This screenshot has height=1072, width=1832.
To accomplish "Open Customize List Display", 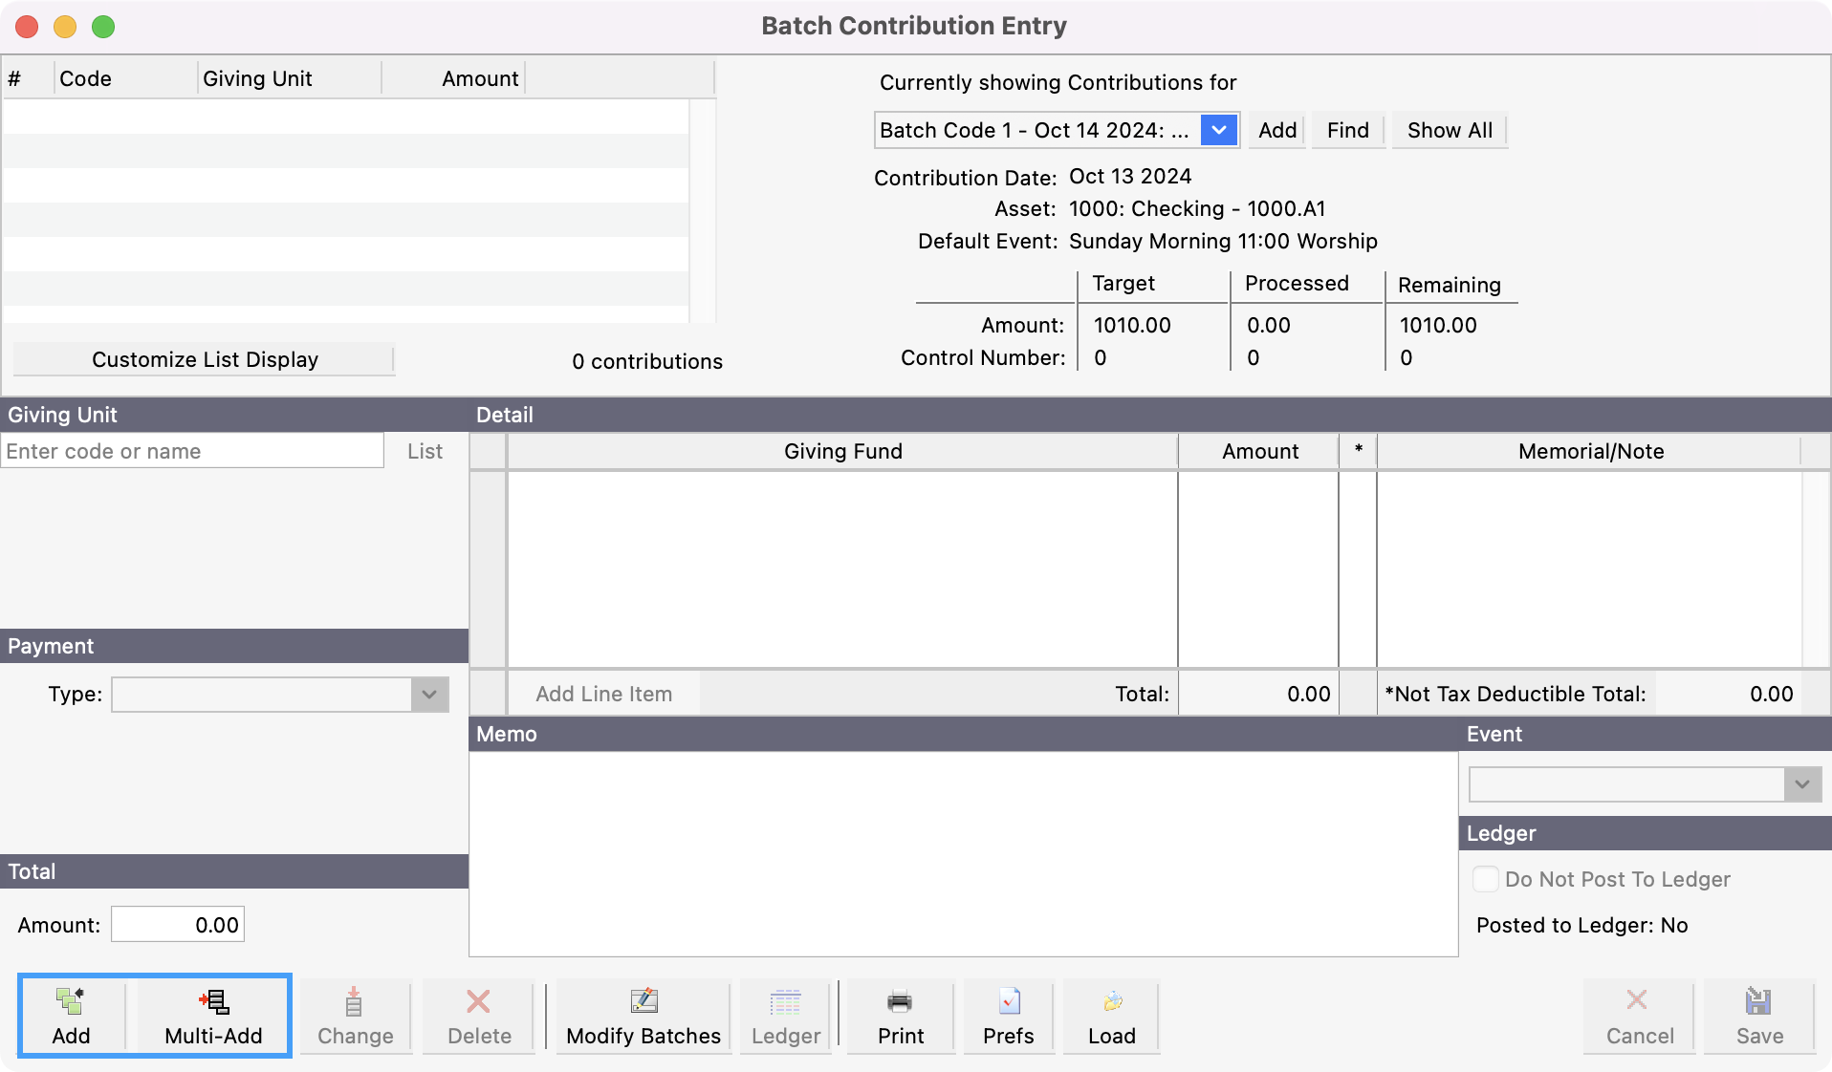I will 204,359.
